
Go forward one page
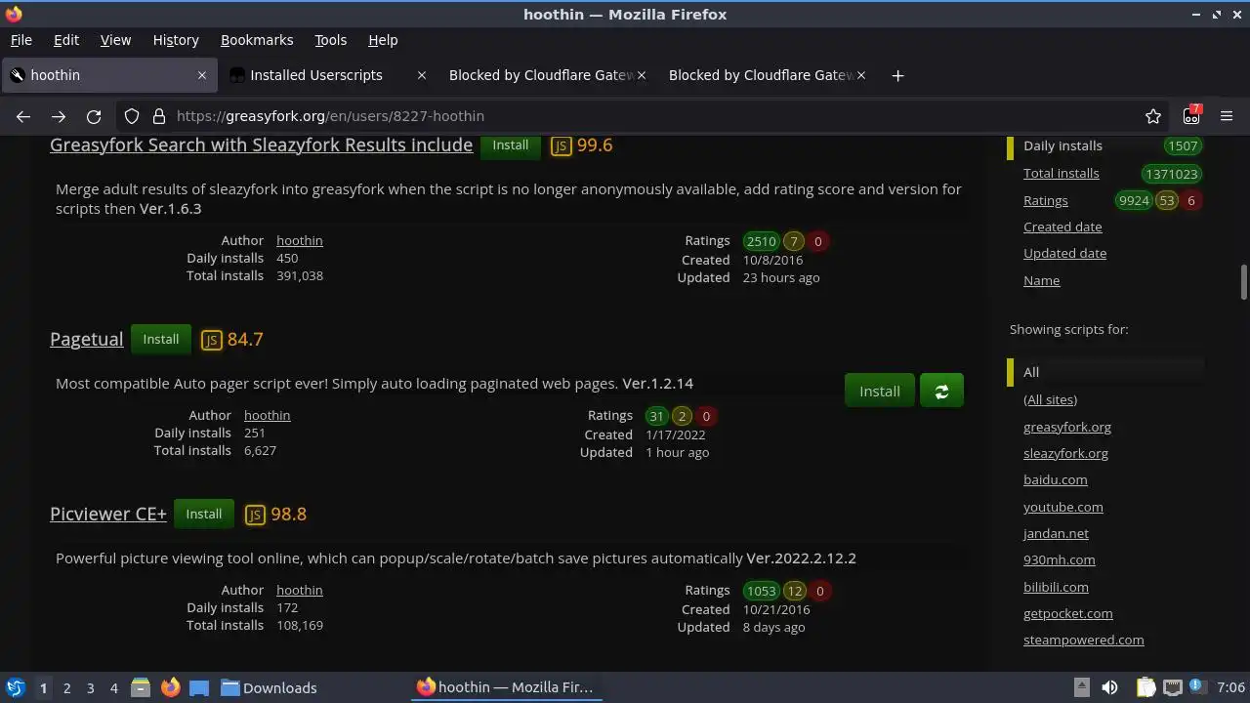pyautogui.click(x=59, y=116)
